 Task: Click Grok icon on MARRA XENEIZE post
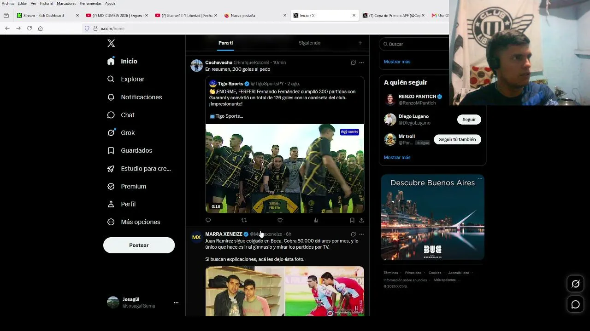353,234
